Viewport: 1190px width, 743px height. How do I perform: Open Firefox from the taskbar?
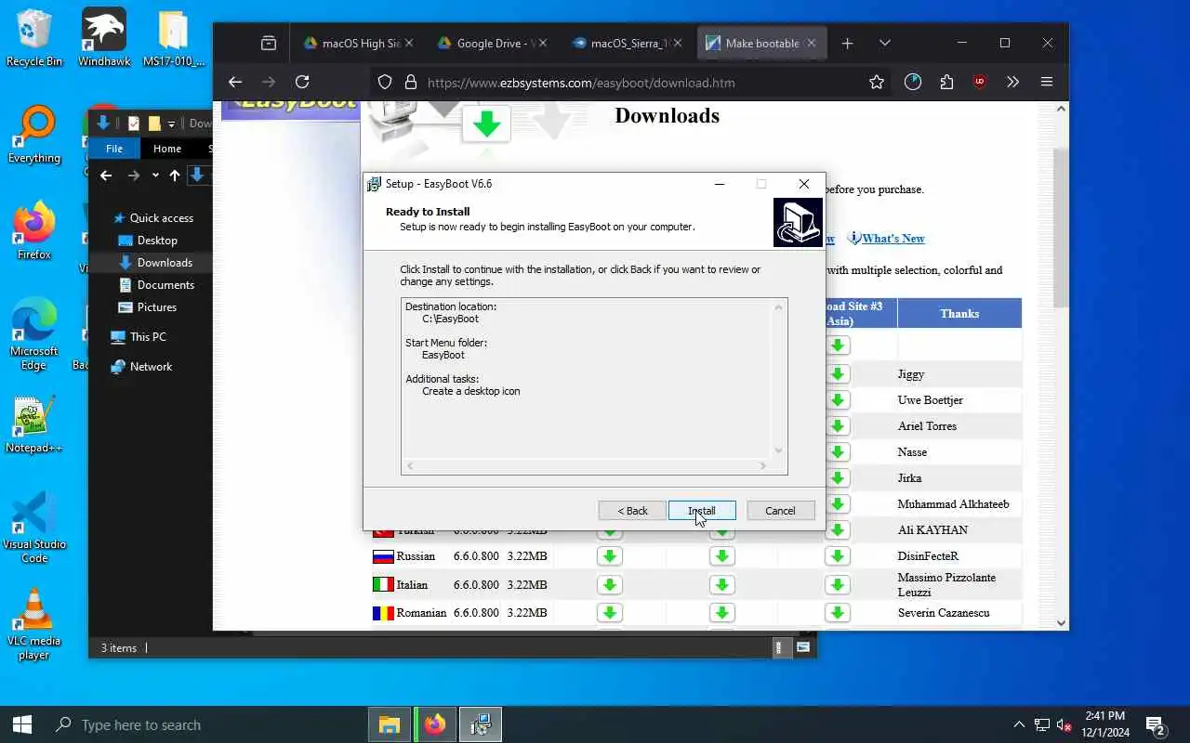434,724
